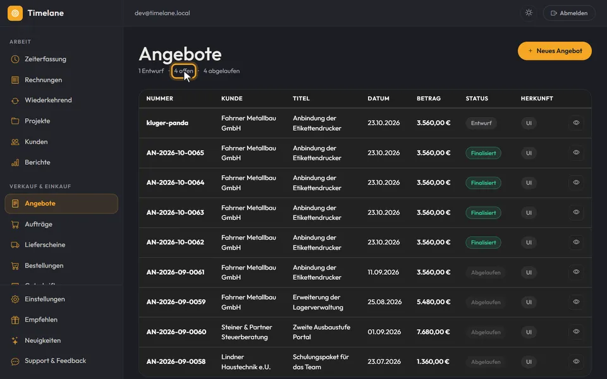View offer AN-2026-10-0063 via eye icon
The image size is (607, 379).
point(576,212)
